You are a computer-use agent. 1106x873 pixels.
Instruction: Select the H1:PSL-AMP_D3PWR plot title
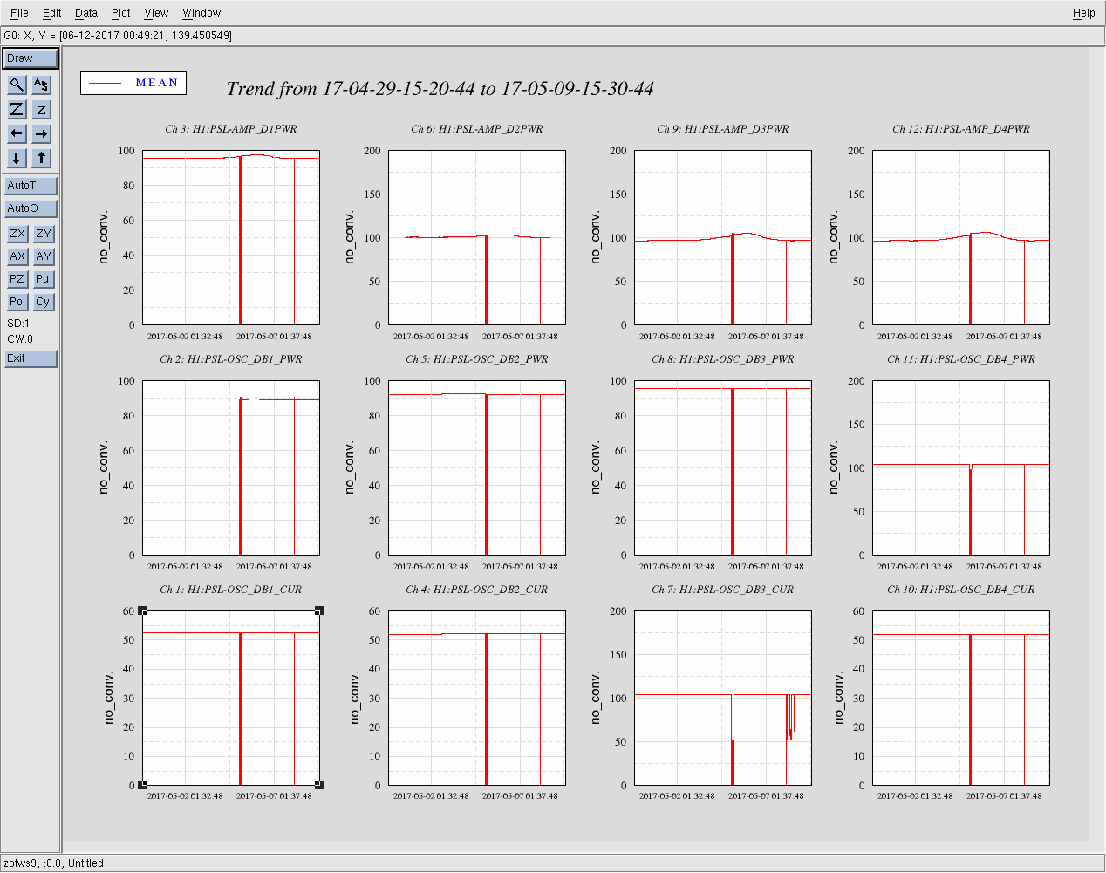[723, 129]
